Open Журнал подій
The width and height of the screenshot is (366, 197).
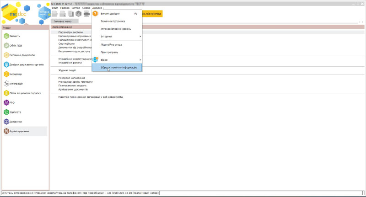pos(67,70)
